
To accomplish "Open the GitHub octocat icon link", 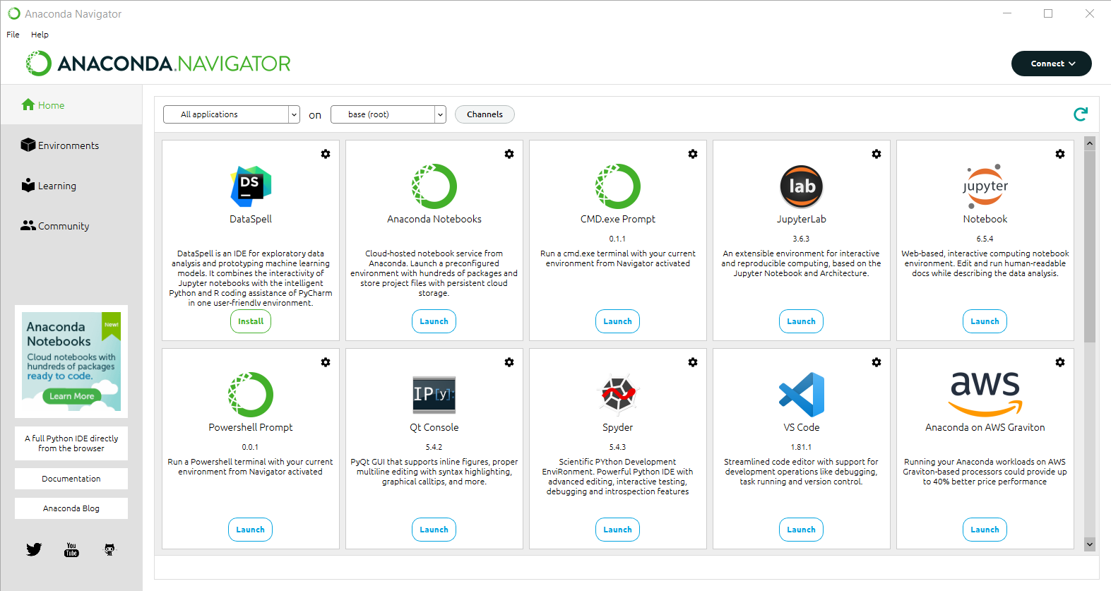I will click(x=109, y=549).
